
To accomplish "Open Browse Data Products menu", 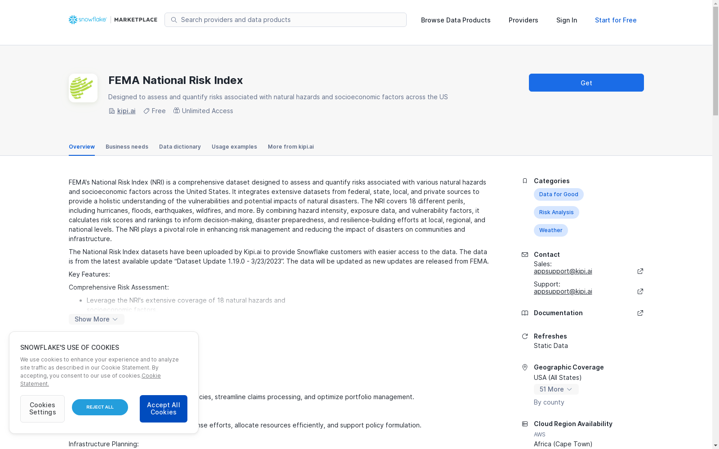I will (456, 20).
